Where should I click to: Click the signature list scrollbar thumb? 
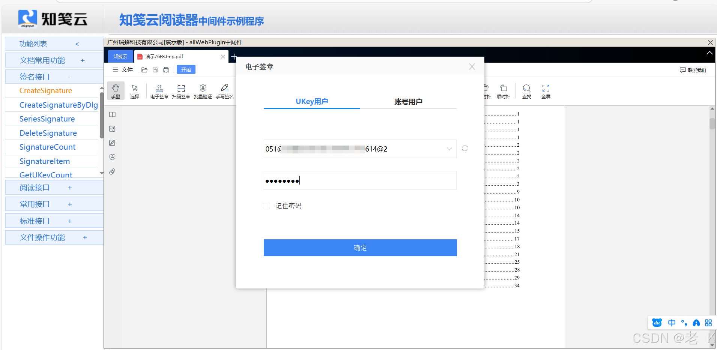pos(101,115)
